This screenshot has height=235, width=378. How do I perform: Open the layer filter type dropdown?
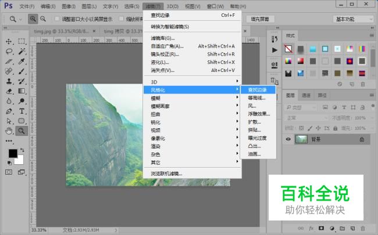coord(300,107)
